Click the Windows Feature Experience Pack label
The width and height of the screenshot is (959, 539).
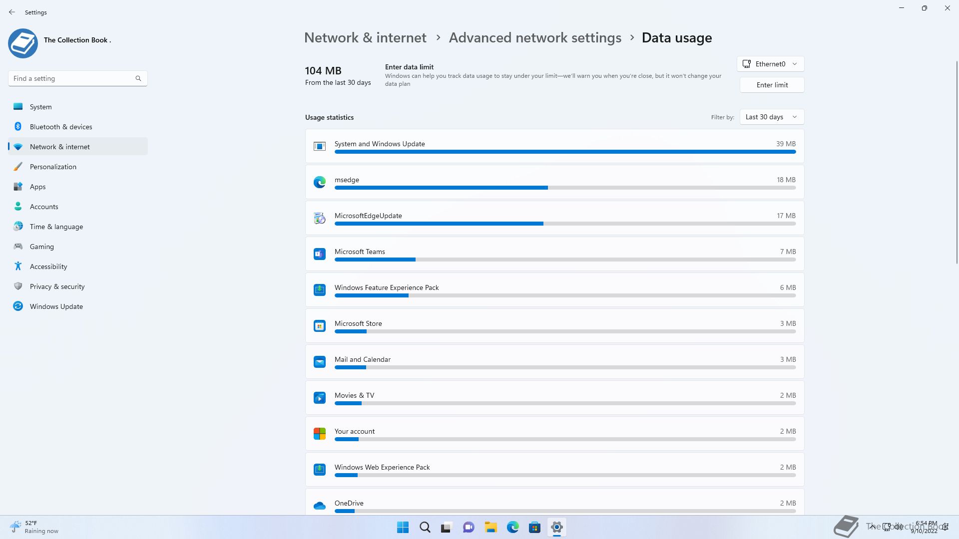pos(387,287)
